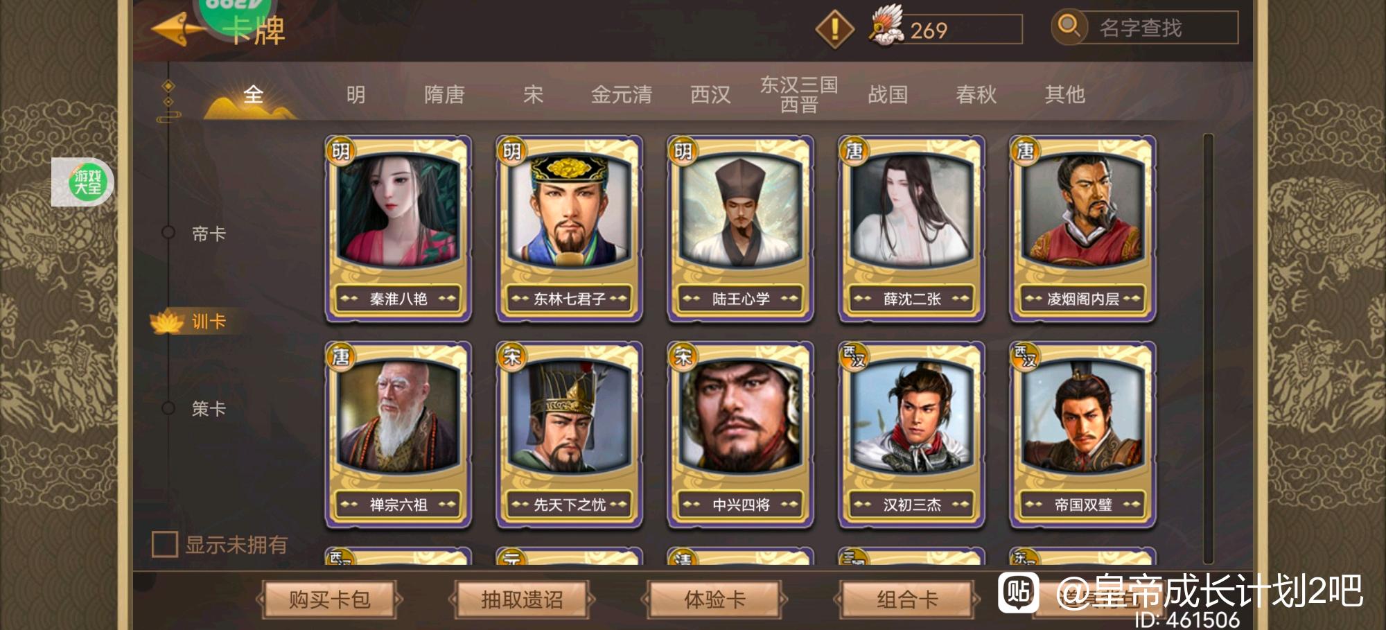Click the search magnifier icon
1386x630 pixels.
tap(1069, 27)
